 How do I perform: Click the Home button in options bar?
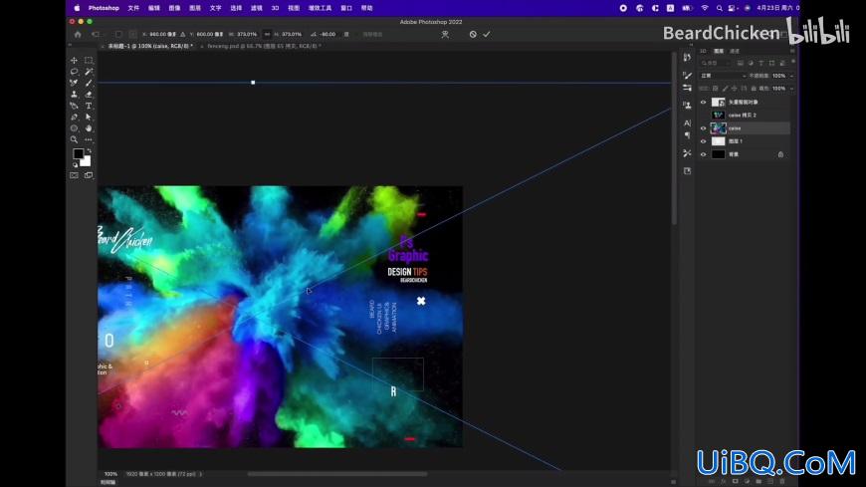click(x=78, y=34)
